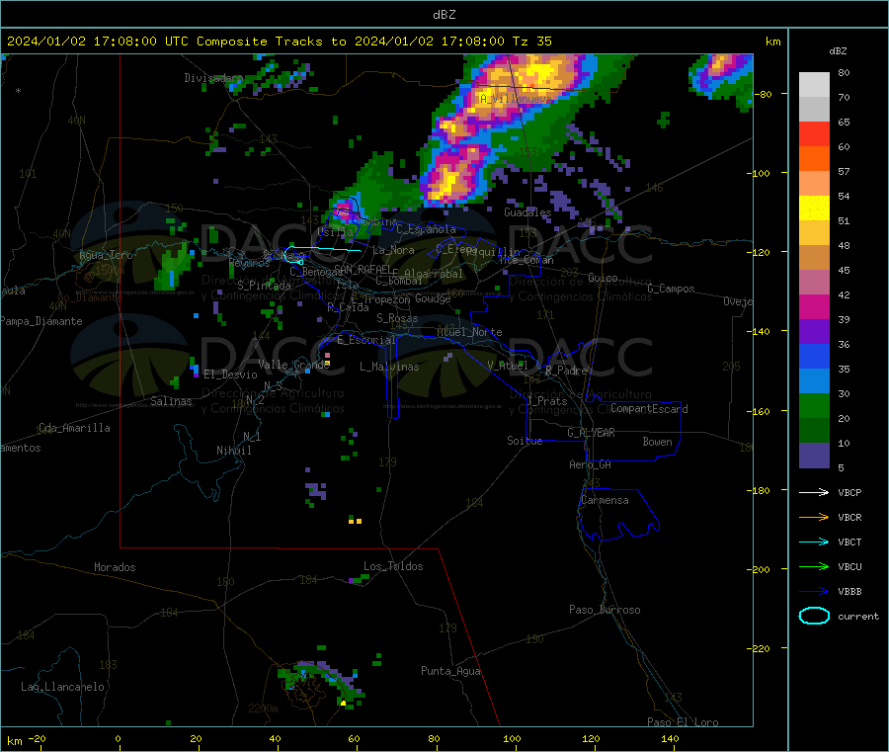
Task: Click the 'R_Padre' map label
Action: coord(566,371)
